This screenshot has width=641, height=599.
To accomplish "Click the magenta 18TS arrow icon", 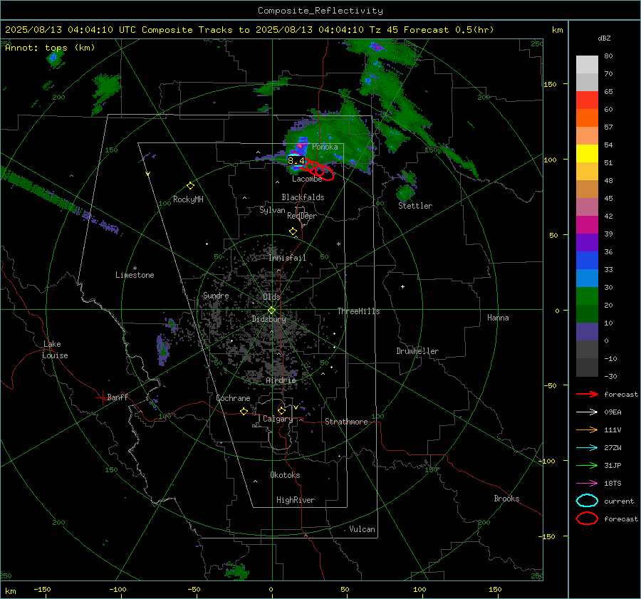I will pos(587,484).
